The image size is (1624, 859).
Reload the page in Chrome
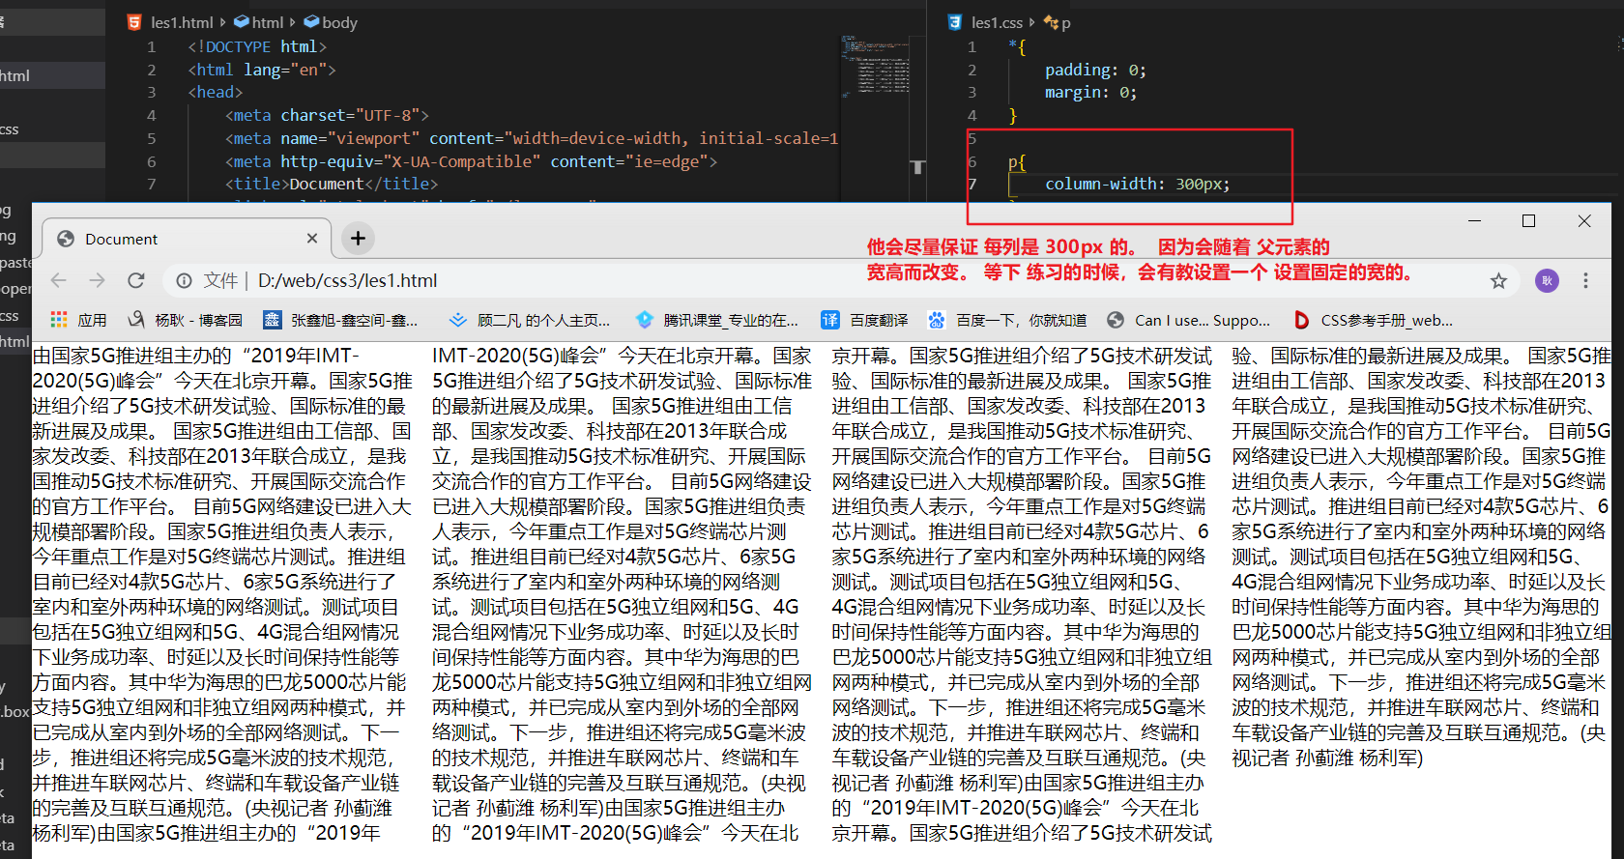pyautogui.click(x=136, y=280)
